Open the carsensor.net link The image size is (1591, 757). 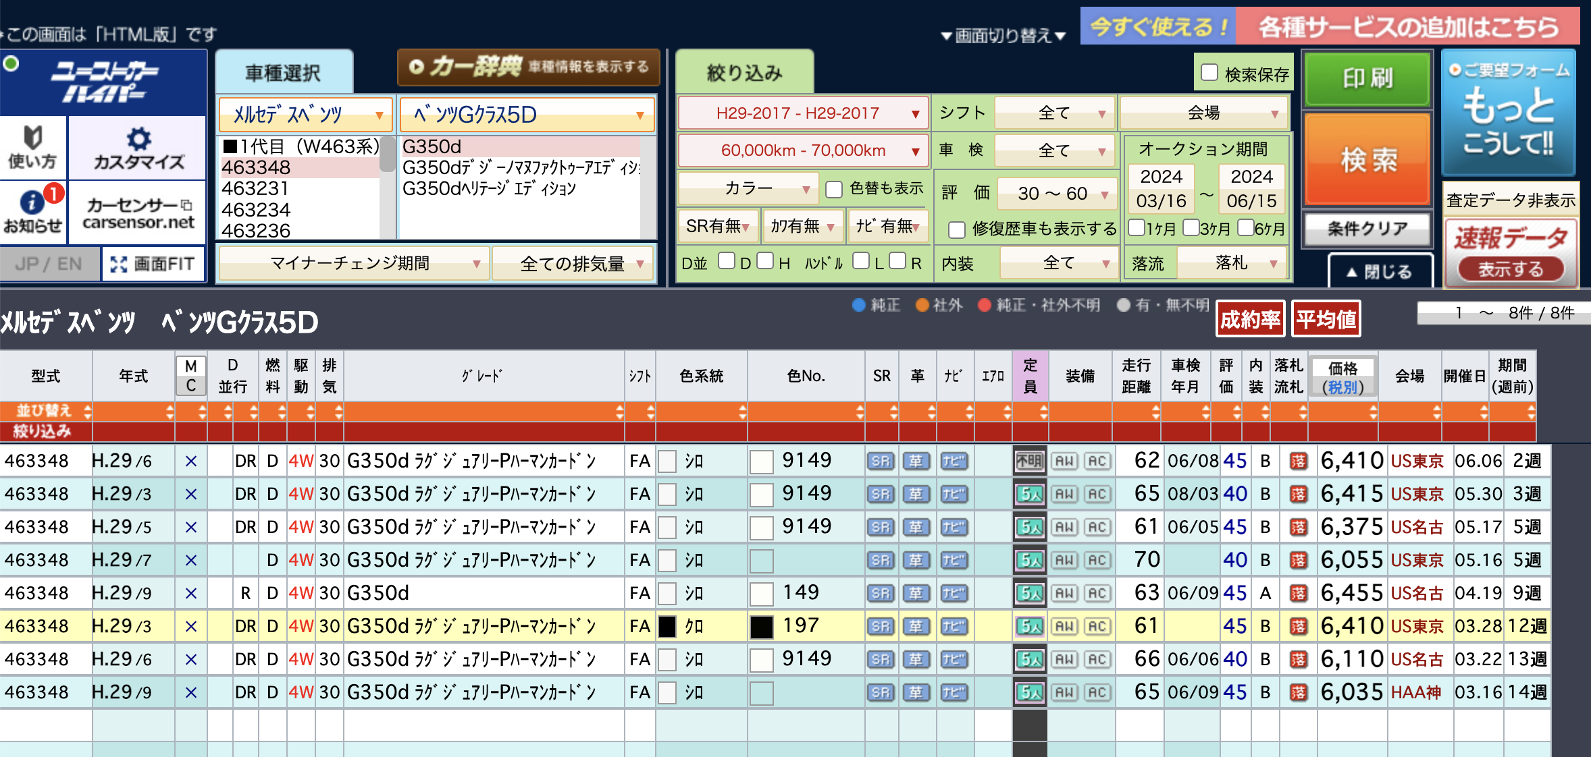[138, 213]
